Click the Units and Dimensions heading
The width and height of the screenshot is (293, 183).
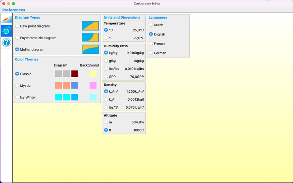click(x=122, y=17)
